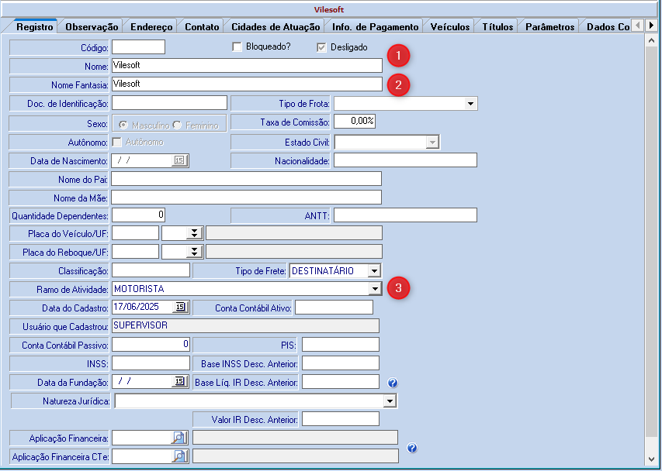This screenshot has width=662, height=471.
Task: Open the Data de Nascimento calendar picker
Action: tap(179, 160)
